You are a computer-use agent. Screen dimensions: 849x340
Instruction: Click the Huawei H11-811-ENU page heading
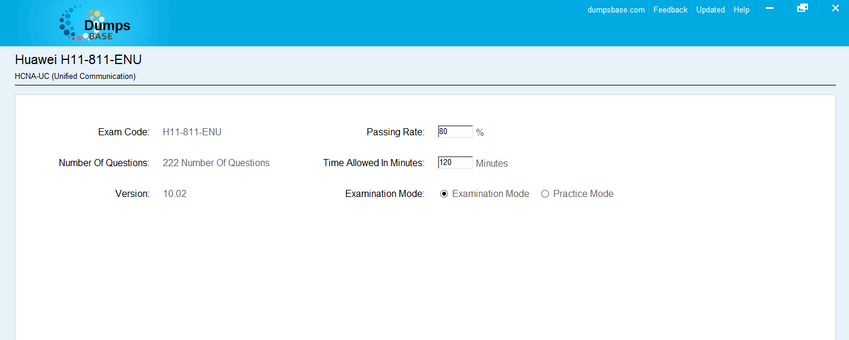[x=78, y=60]
